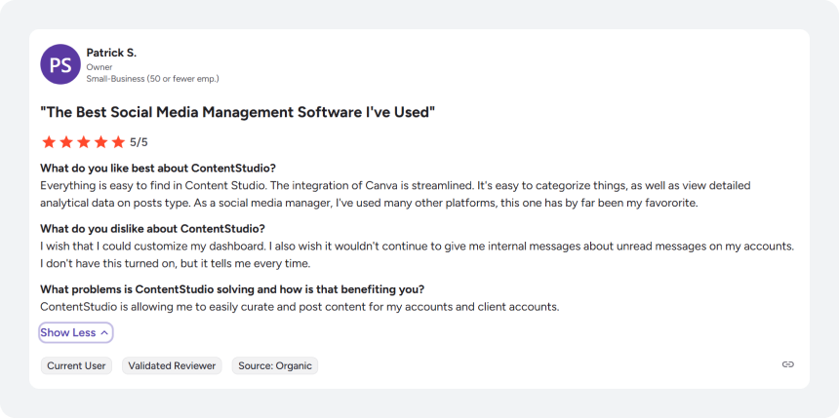Click the review title about Best Software
839x418 pixels.
[x=238, y=113]
